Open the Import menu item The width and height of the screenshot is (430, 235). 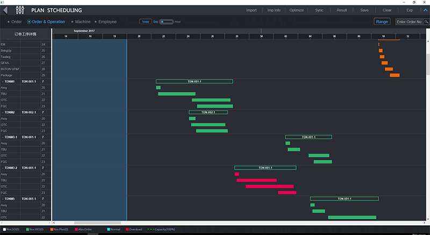[251, 10]
